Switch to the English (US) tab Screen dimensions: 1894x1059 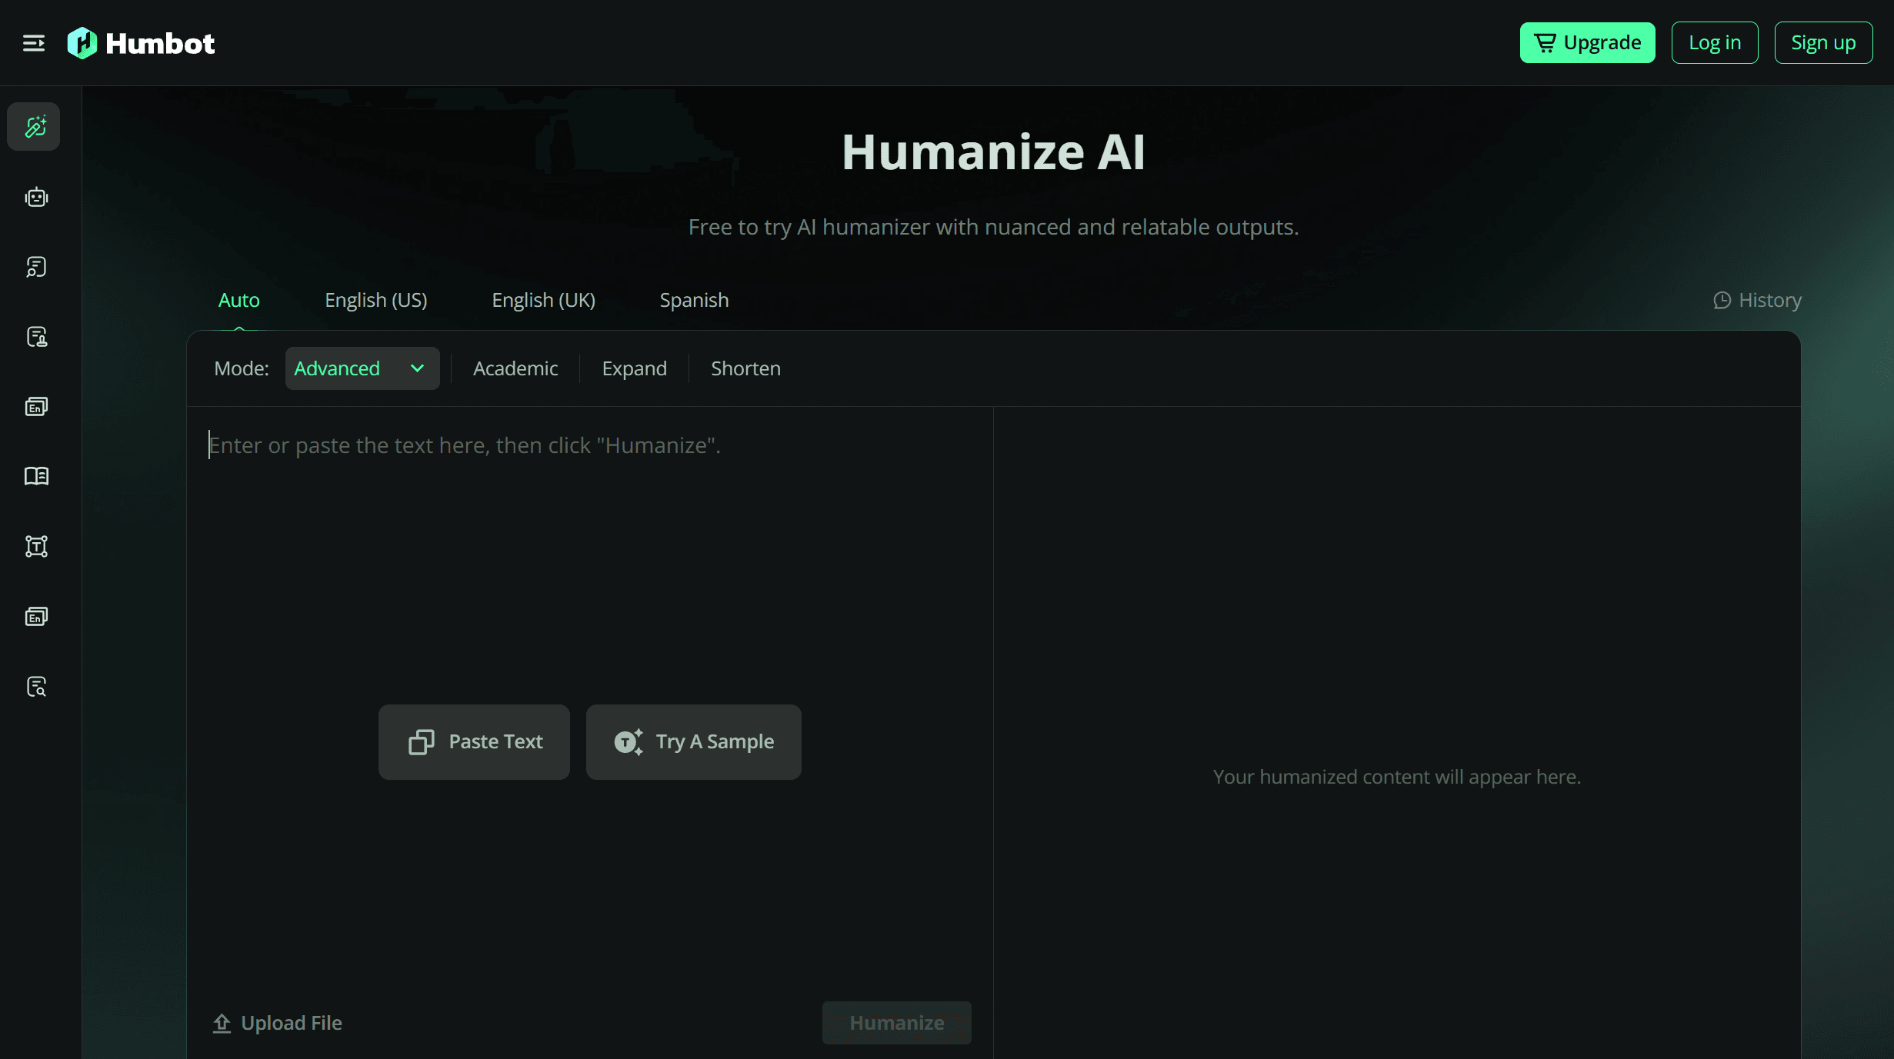coord(375,300)
